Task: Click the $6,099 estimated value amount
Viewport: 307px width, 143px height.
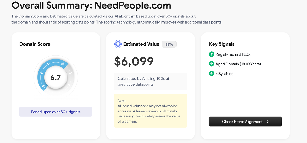Action: pos(134,61)
